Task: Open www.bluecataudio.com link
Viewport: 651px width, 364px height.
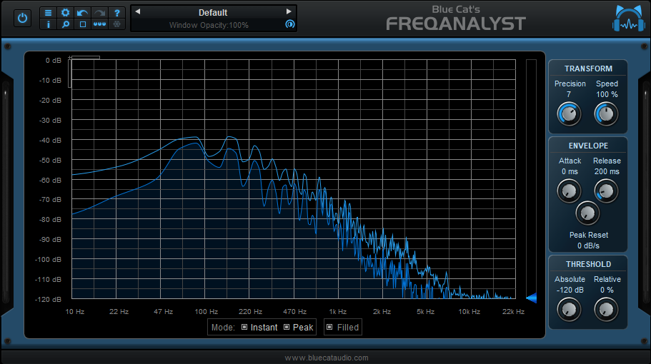Action: pos(327,358)
